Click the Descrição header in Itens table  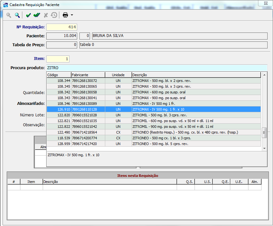(x=110, y=182)
